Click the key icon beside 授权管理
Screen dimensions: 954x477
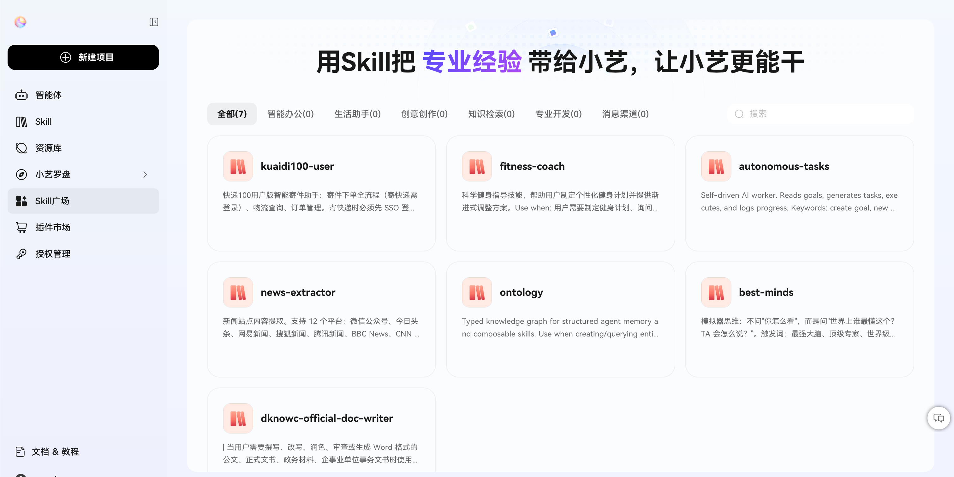21,254
